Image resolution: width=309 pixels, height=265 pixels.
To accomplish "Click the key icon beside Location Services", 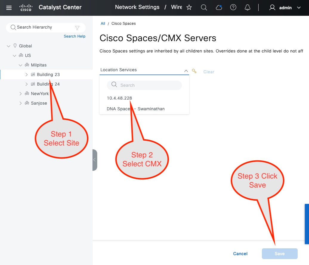I will (194, 71).
